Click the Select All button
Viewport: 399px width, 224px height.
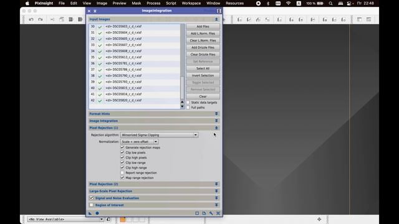[203, 68]
